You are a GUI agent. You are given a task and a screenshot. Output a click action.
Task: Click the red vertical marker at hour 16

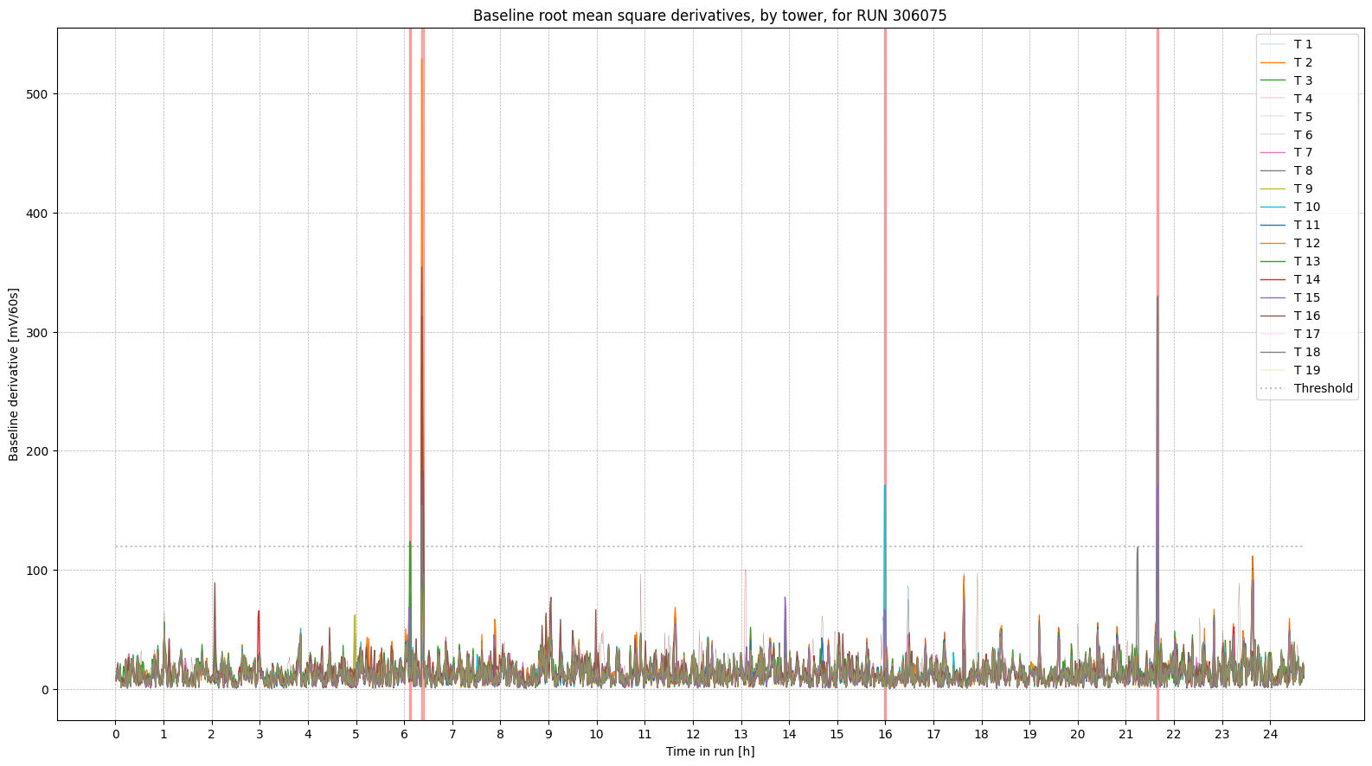pyautogui.click(x=885, y=259)
